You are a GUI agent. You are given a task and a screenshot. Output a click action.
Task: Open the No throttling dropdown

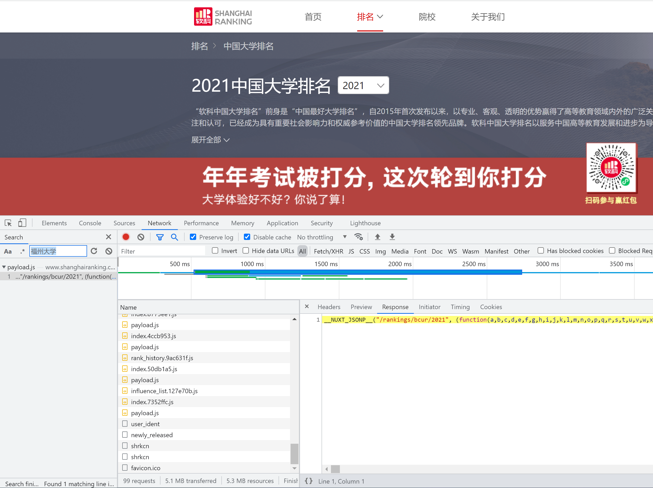click(322, 237)
